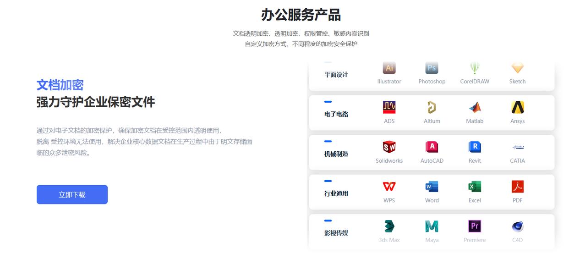Click the CATIA text label
The height and width of the screenshot is (259, 569).
[x=517, y=161]
